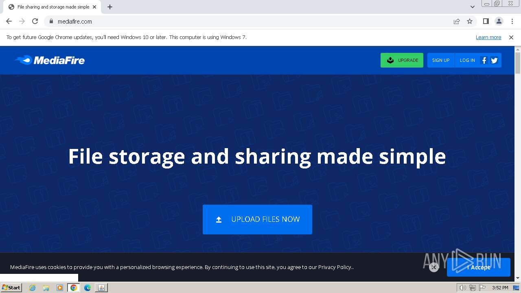Bookmark this page with star icon
This screenshot has width=521, height=293.
[470, 22]
